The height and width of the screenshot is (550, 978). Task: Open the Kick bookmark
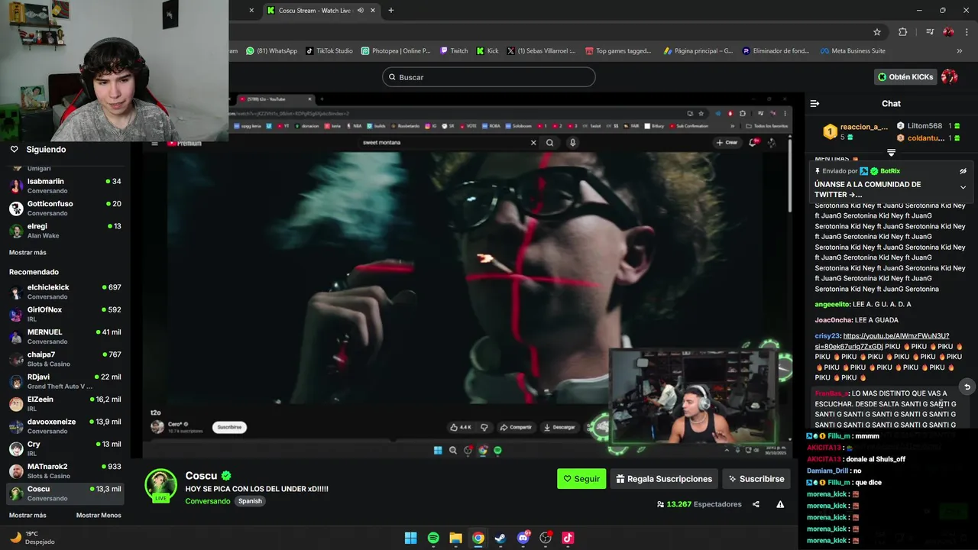point(487,51)
